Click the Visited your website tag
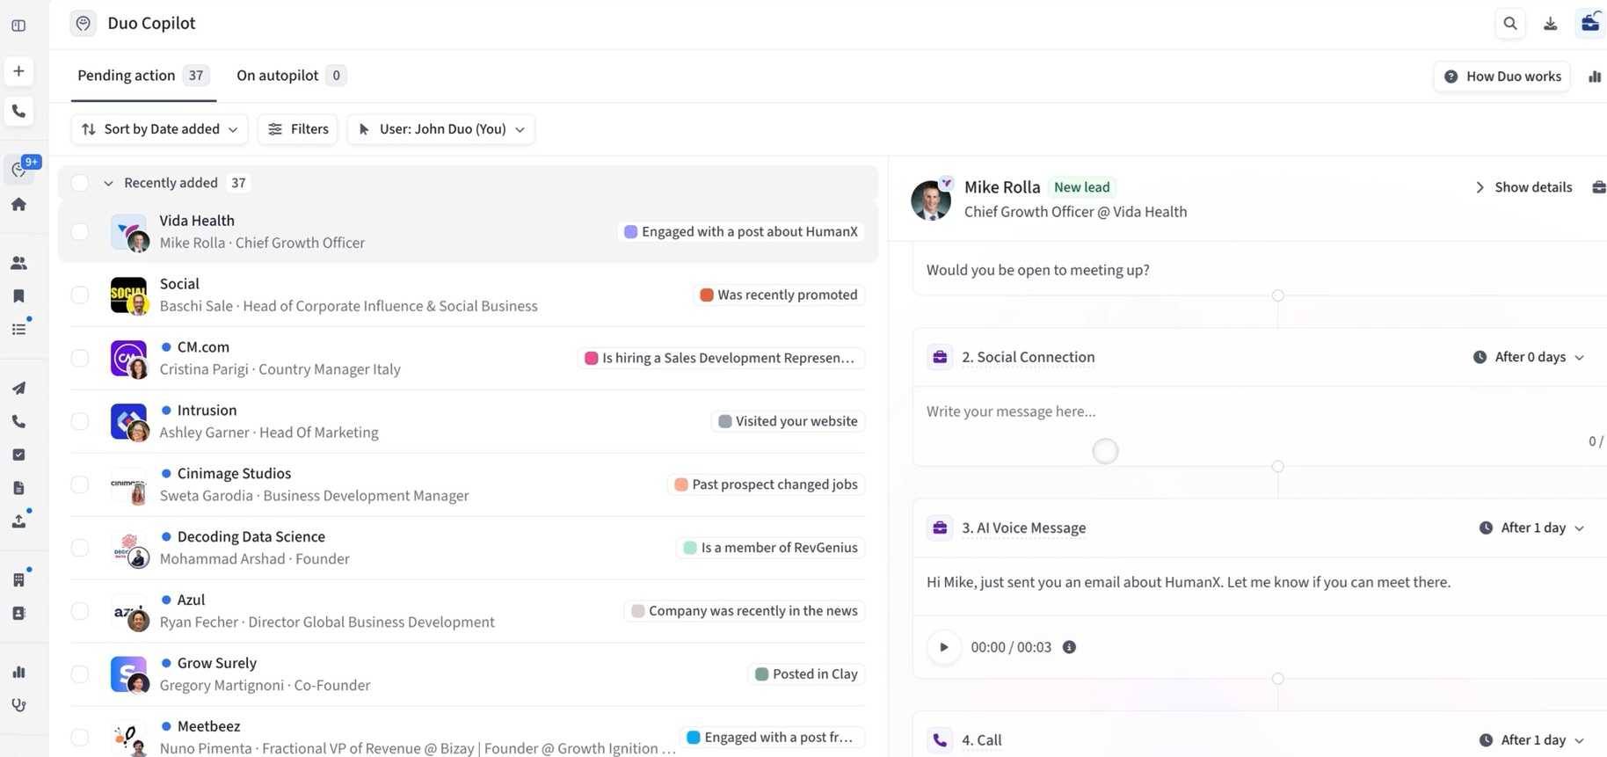 tap(788, 422)
